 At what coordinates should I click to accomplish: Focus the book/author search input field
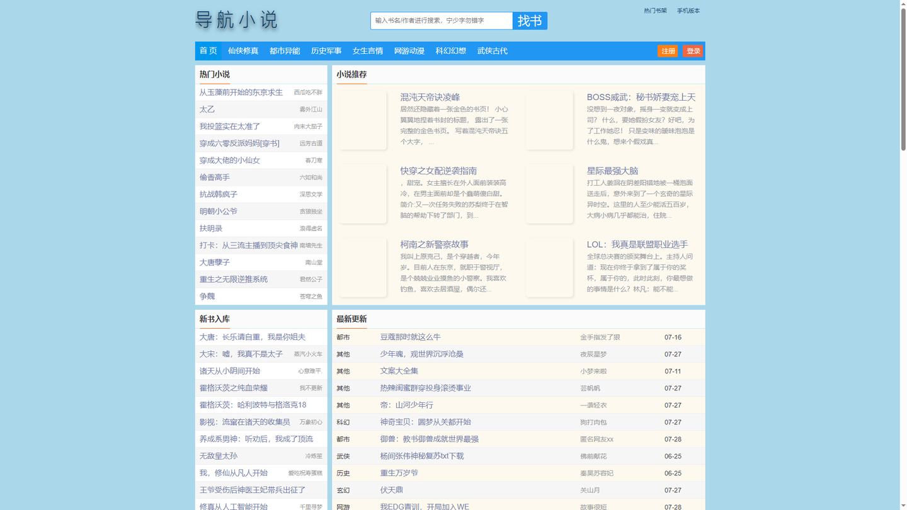tap(442, 21)
